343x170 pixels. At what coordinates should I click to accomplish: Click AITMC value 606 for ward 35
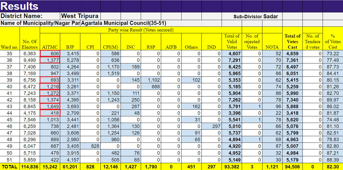point(50,54)
